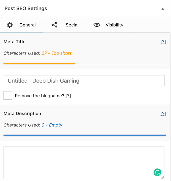This screenshot has width=171, height=181.
Task: Click the textarea resize handle corner
Action: [163, 177]
